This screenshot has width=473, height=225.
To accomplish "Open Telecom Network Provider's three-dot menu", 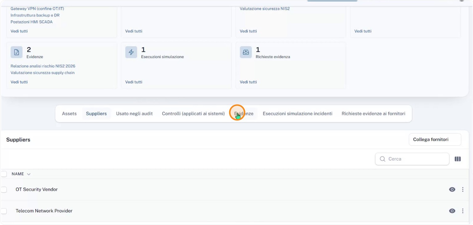I will coord(463,211).
